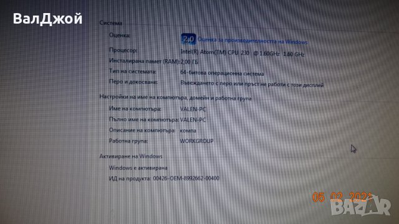399x224 pixels.
Task: Select the product ID 00426-OEM-8992662-00400
Action: point(186,179)
